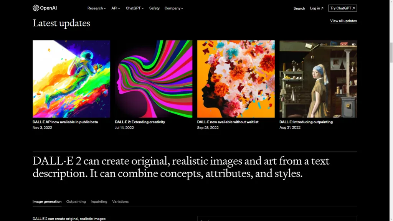The width and height of the screenshot is (393, 221).
Task: Open the colorful astronaut painting thumbnail
Action: 71,79
